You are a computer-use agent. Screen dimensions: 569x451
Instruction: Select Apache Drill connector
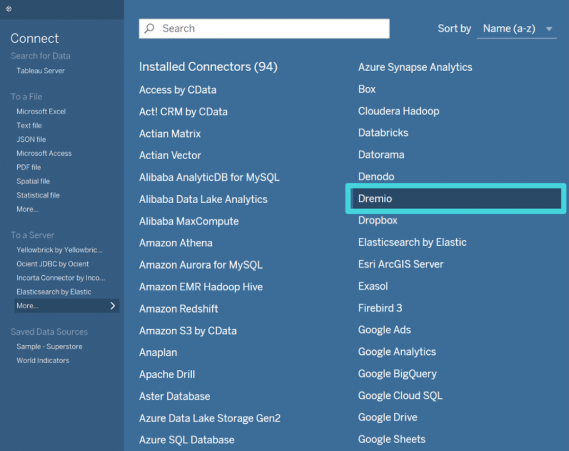coord(167,374)
